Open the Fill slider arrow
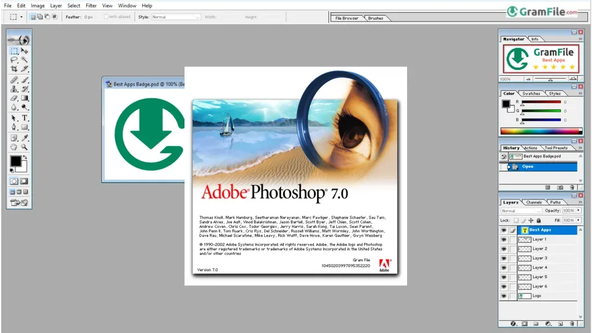 tap(578, 220)
